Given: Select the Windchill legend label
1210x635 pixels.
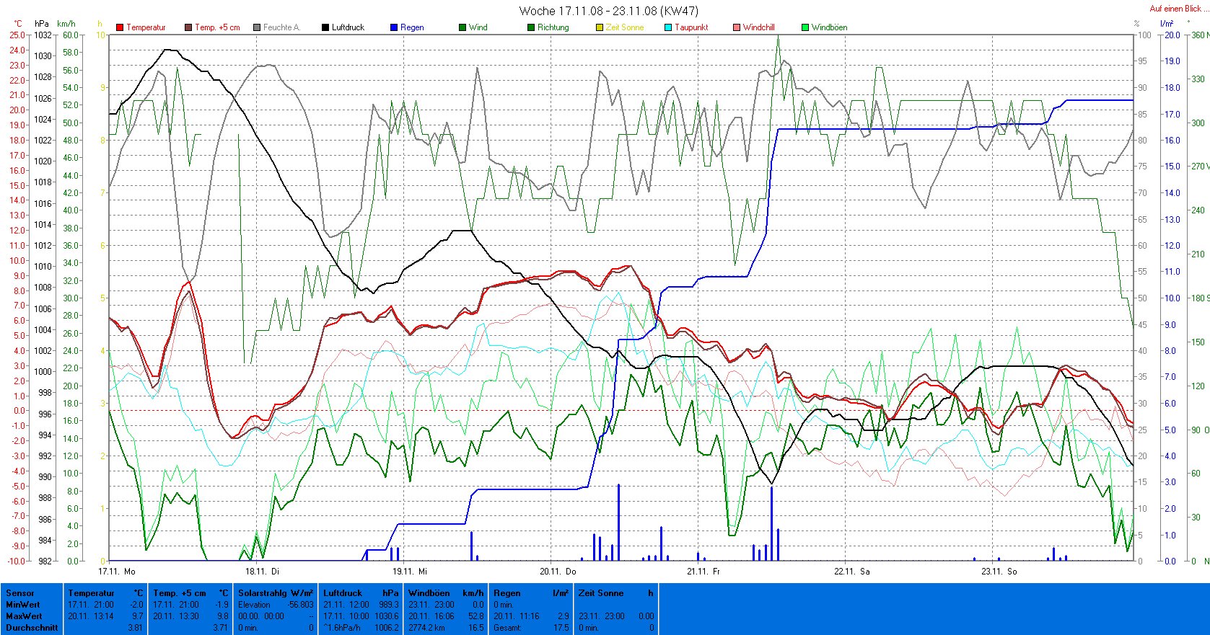Looking at the screenshot, I should tap(758, 27).
